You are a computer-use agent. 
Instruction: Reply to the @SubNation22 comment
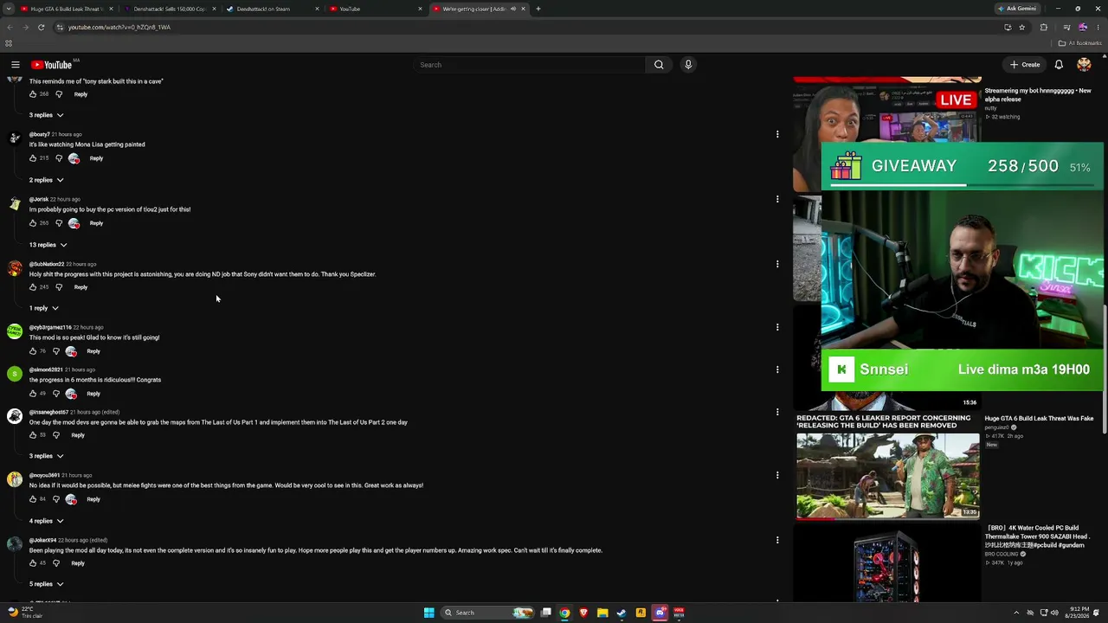click(x=81, y=287)
